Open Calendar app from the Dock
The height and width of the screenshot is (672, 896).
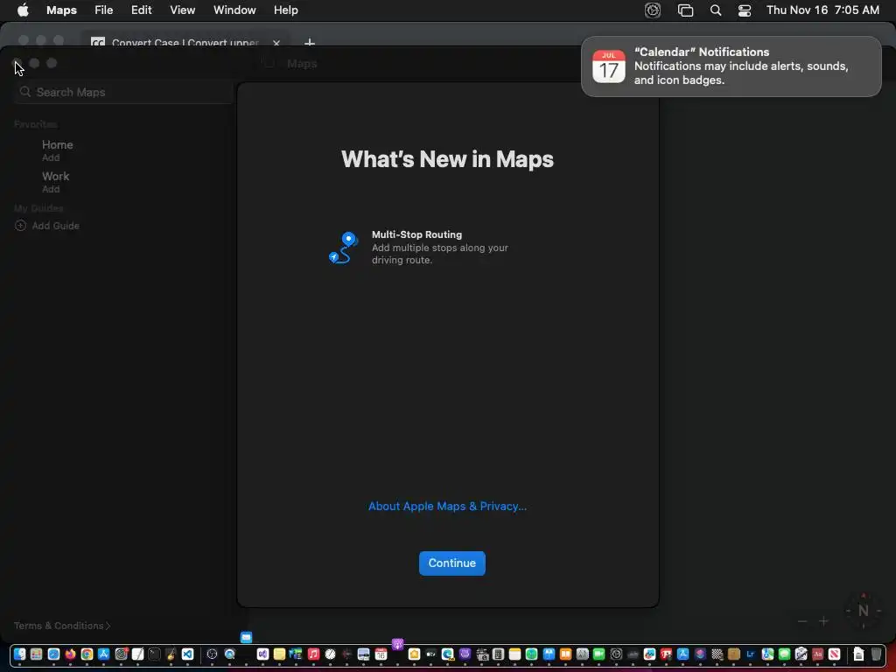click(x=381, y=654)
